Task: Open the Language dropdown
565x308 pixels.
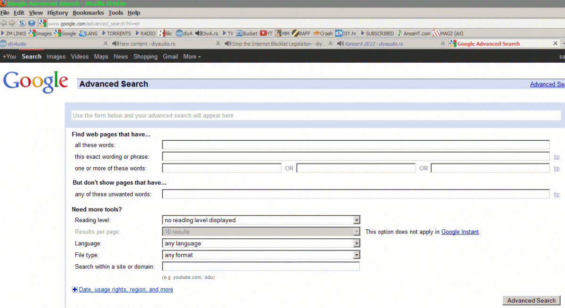Action: (261, 243)
